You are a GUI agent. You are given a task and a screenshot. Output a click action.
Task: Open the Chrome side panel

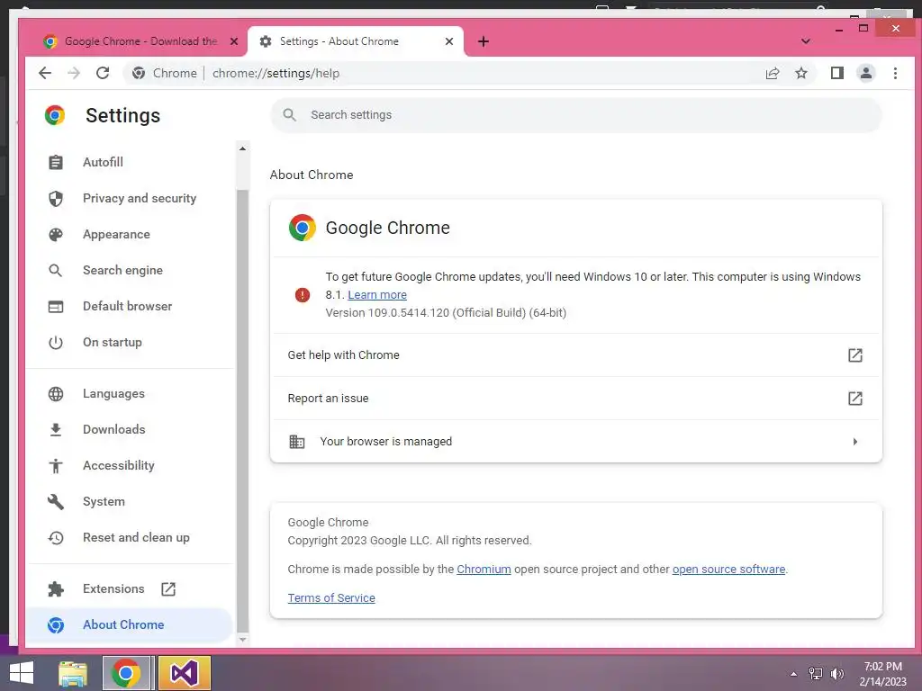[x=836, y=73]
